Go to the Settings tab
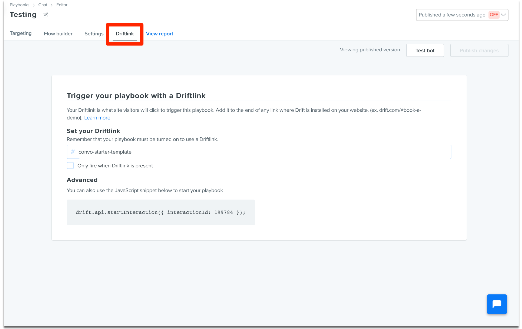Image resolution: width=522 pixels, height=329 pixels. point(94,34)
